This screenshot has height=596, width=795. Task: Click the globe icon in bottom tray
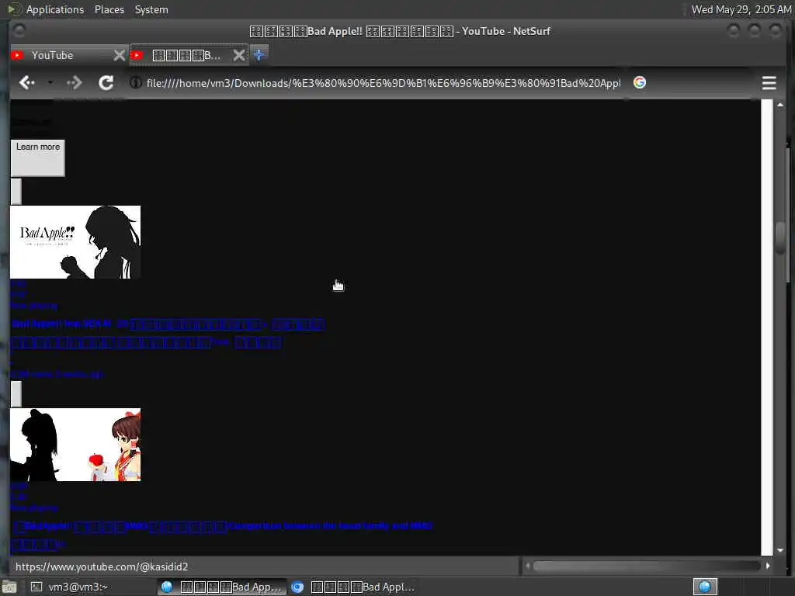click(705, 587)
